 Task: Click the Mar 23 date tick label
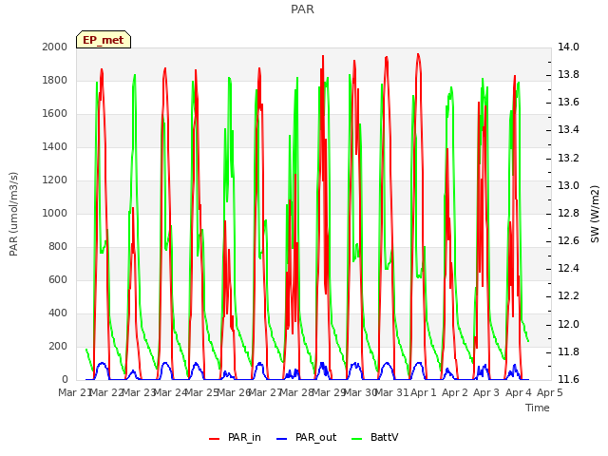click(x=139, y=392)
